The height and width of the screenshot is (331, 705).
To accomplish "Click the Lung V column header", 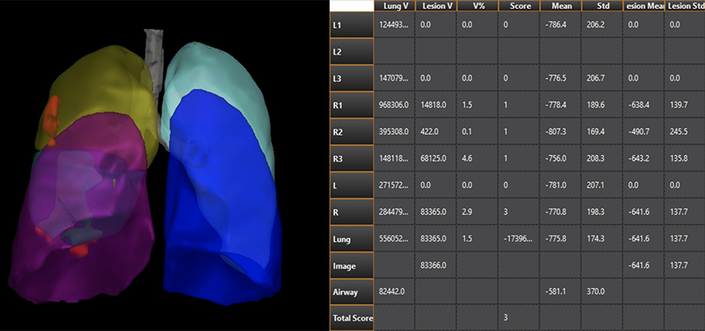I will pos(394,6).
